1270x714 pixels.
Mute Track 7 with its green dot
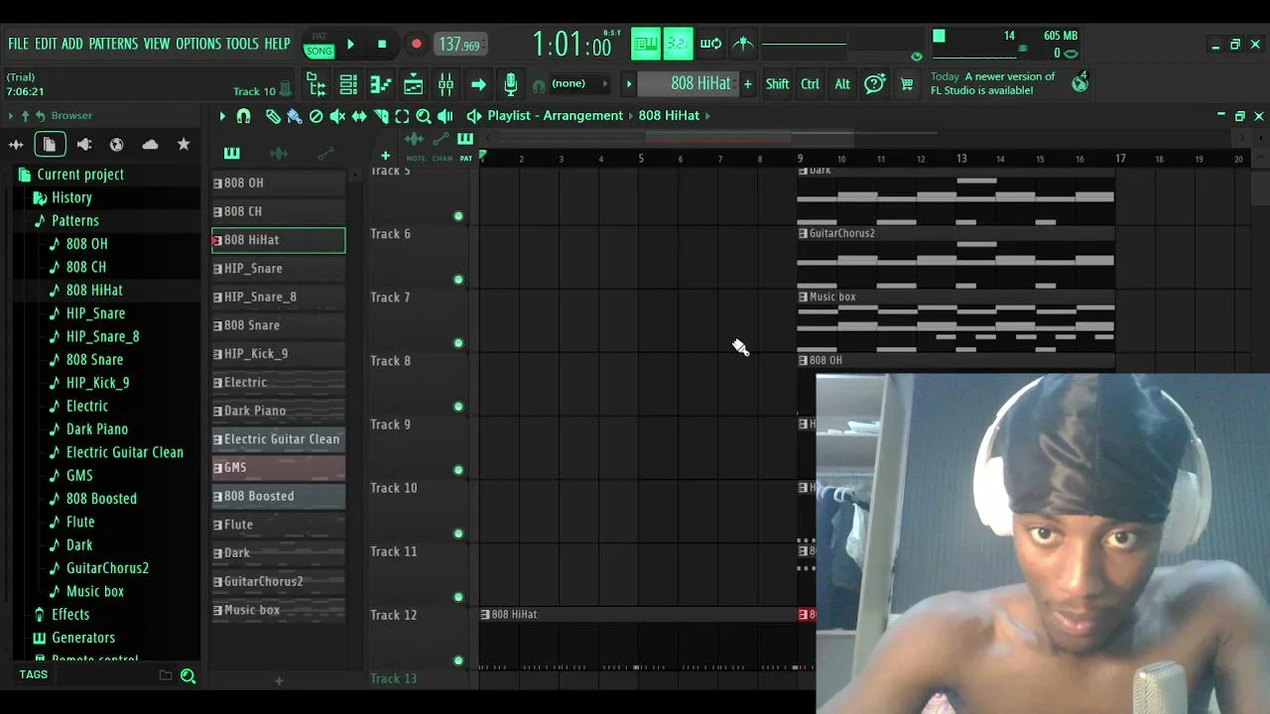458,343
